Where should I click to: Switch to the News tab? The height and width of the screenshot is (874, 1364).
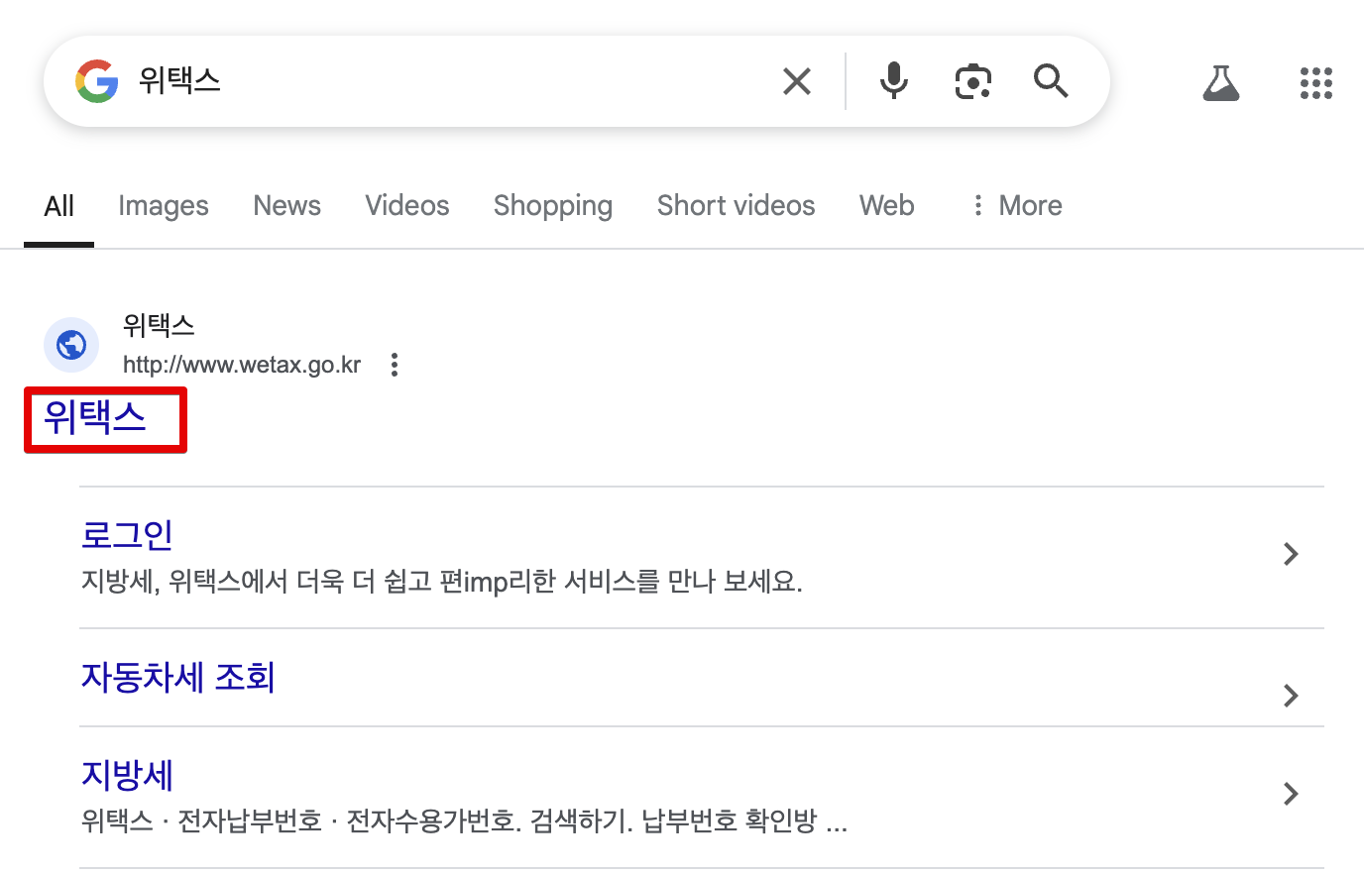click(x=286, y=206)
